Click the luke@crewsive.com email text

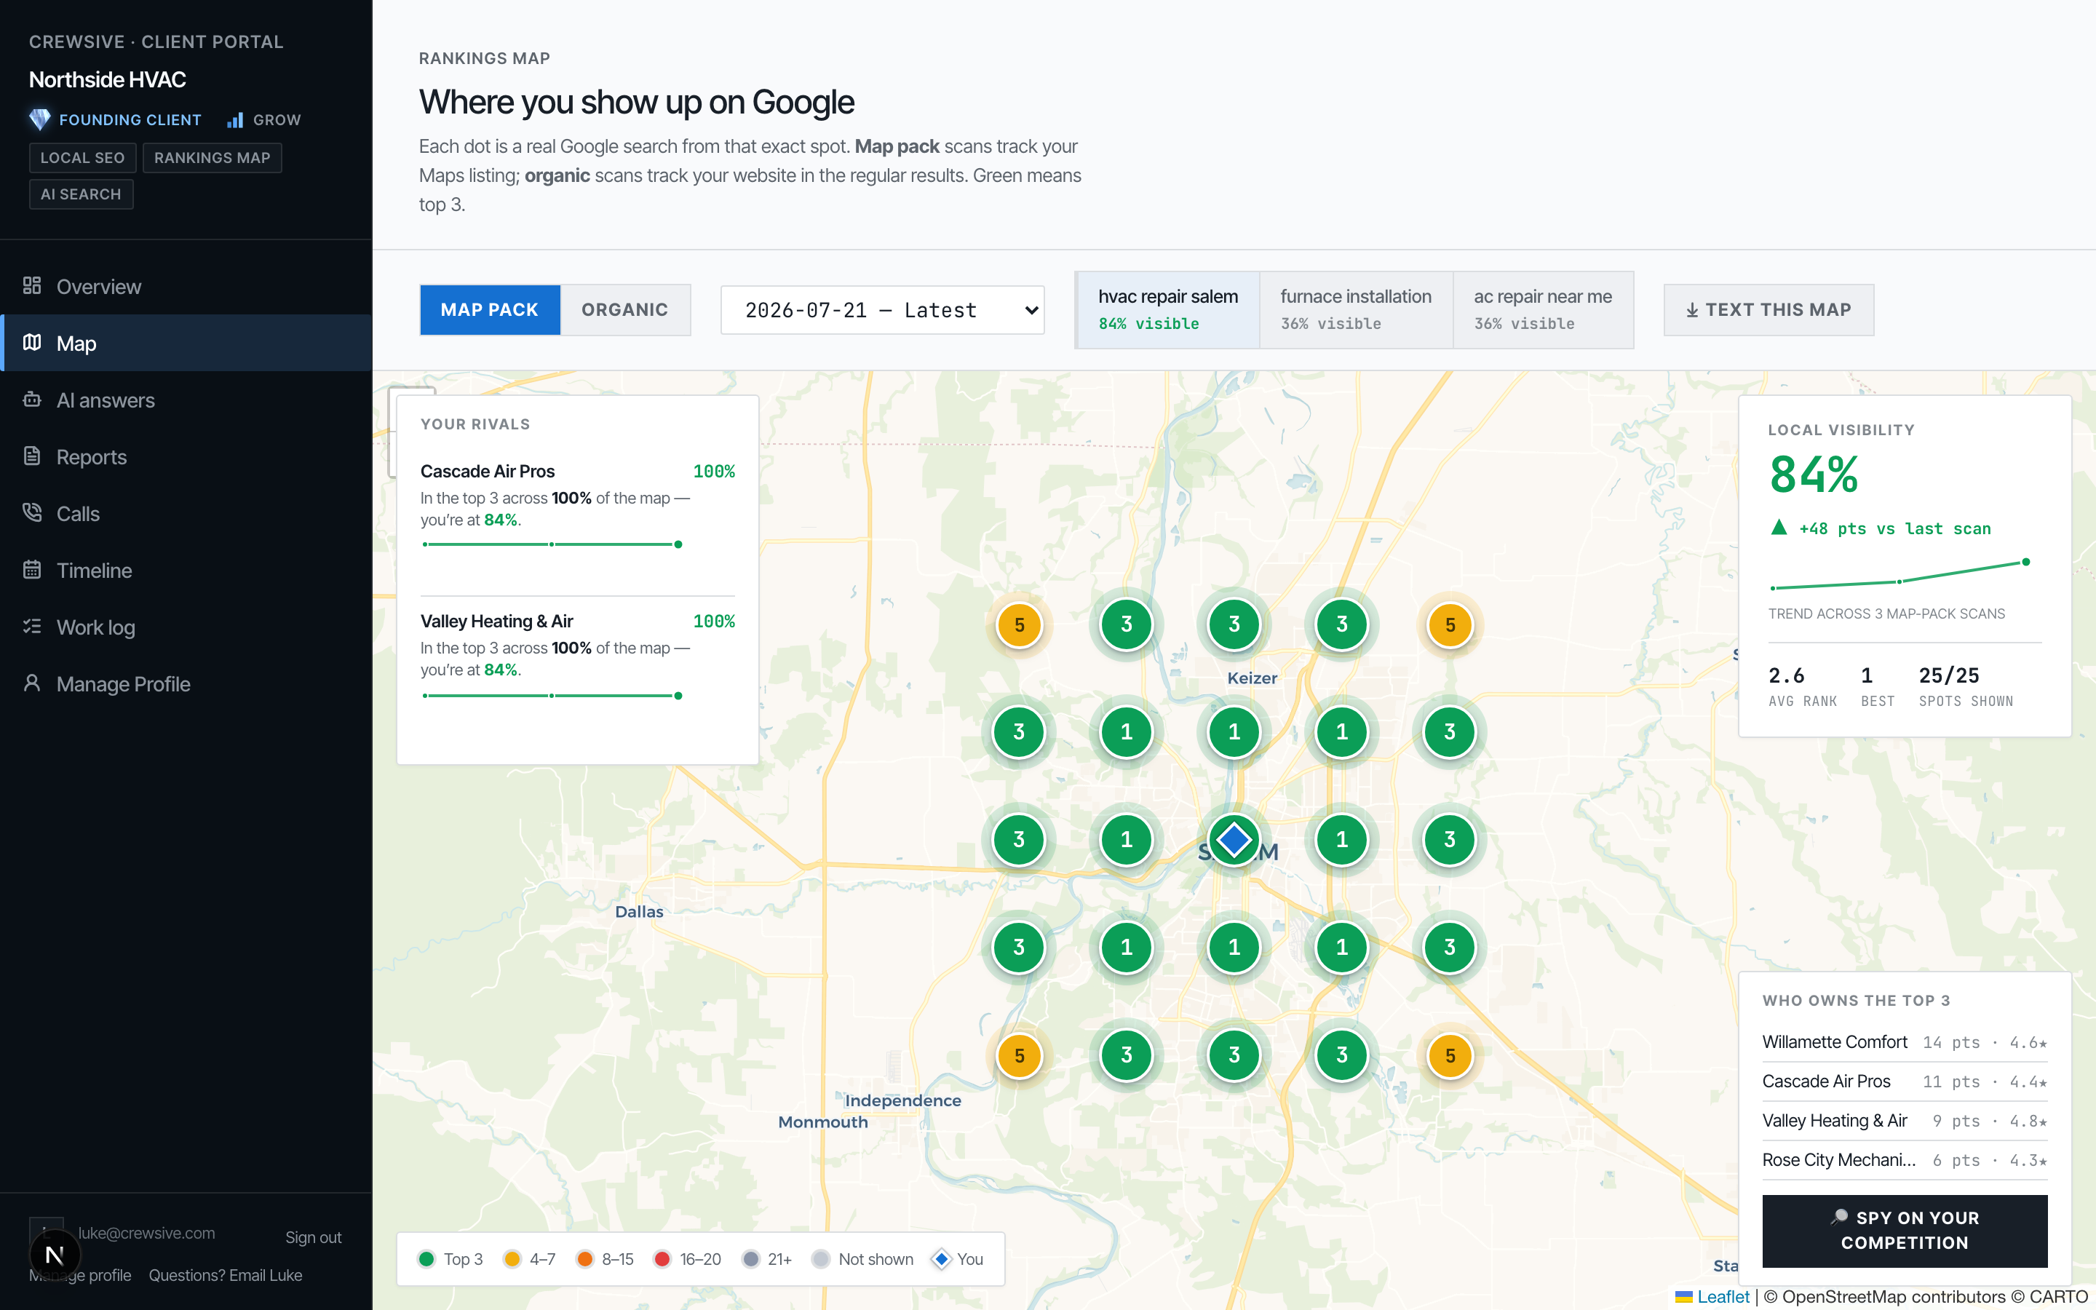coord(146,1233)
